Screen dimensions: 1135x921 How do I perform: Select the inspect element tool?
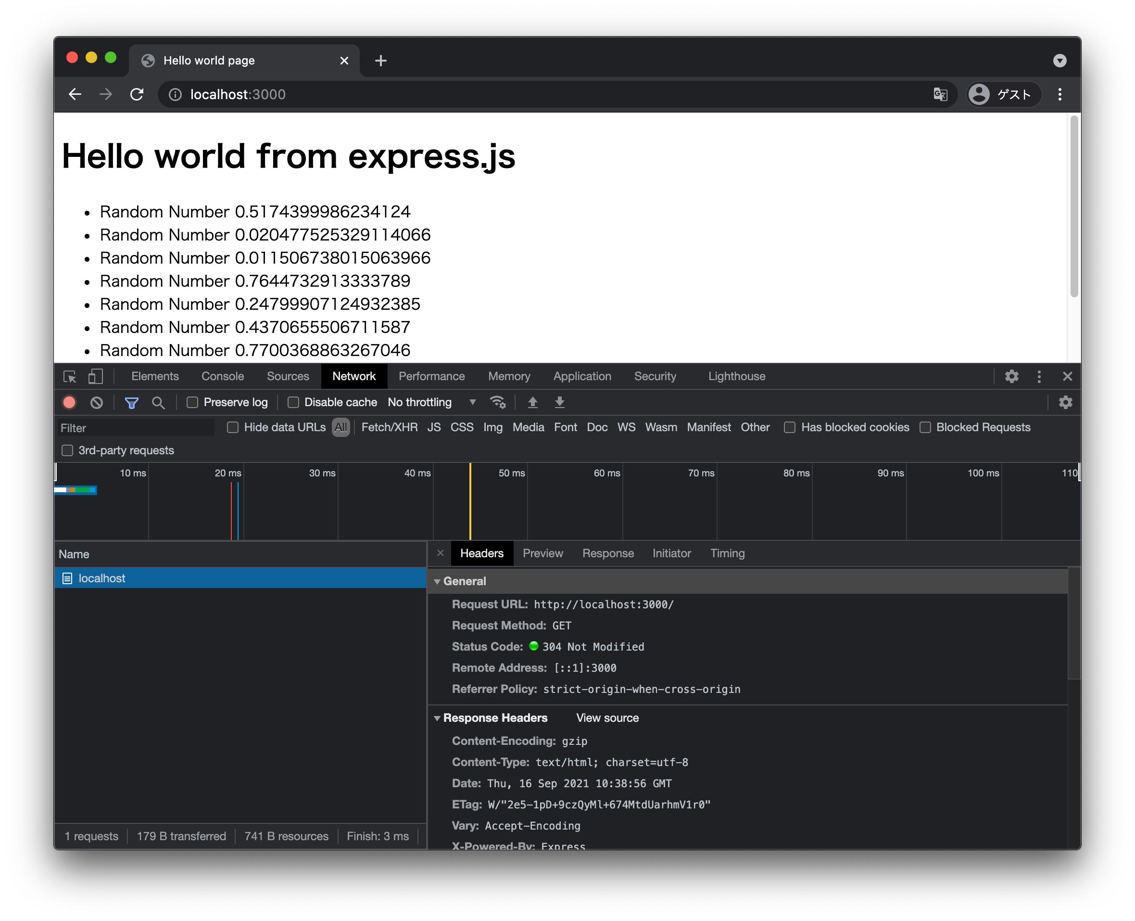click(69, 376)
